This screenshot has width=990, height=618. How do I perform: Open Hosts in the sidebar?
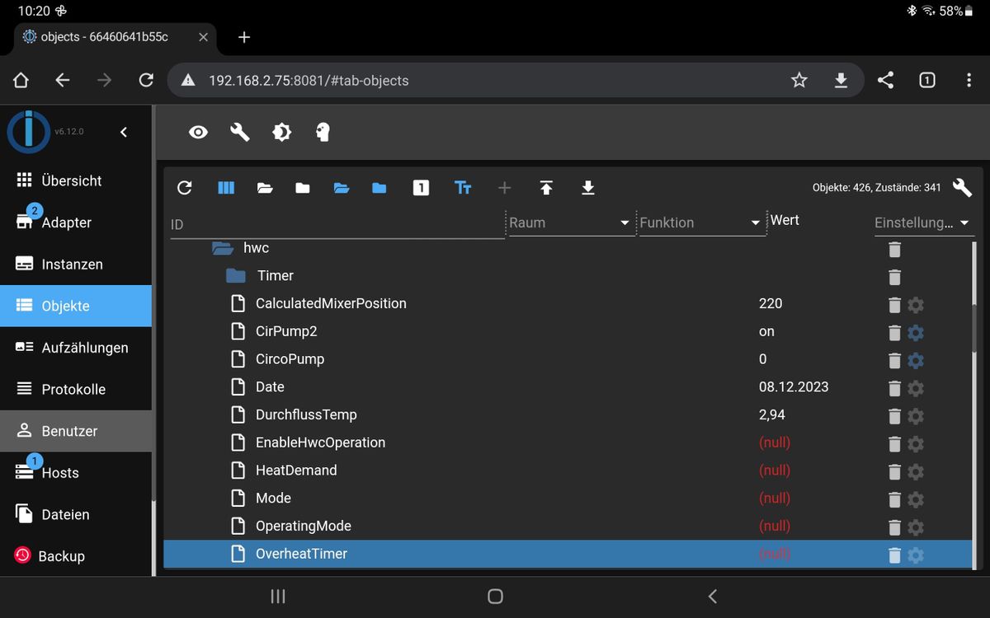click(76, 473)
